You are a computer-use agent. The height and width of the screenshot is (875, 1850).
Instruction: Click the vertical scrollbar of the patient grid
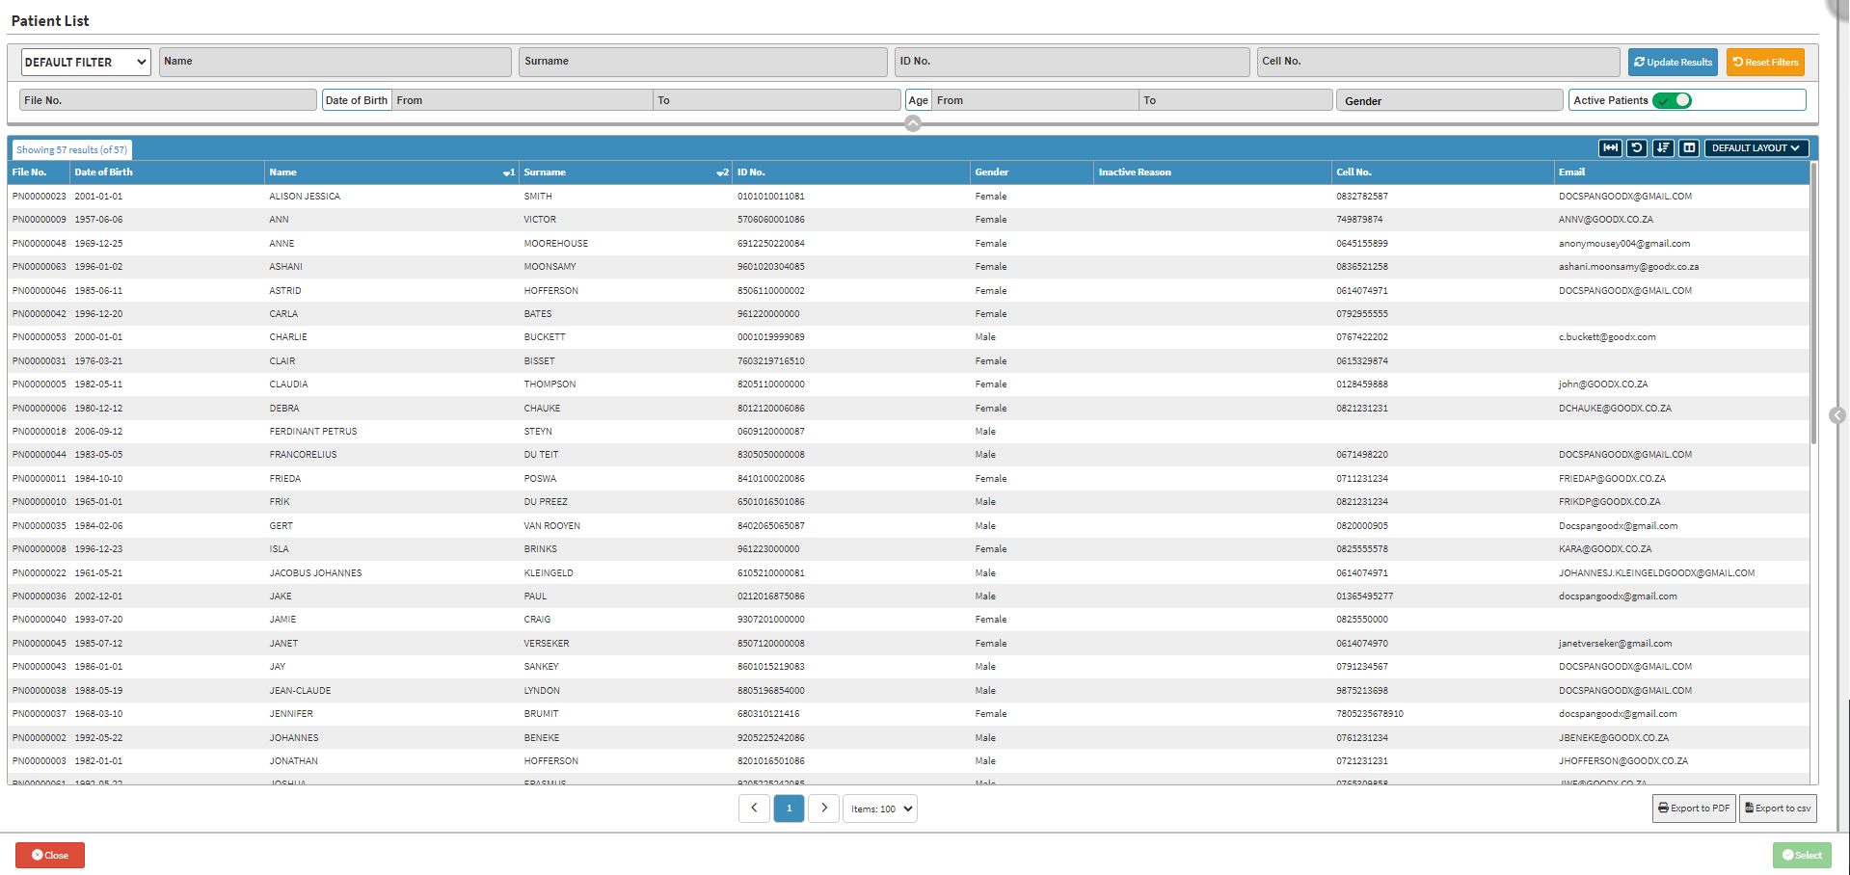[x=1813, y=308]
